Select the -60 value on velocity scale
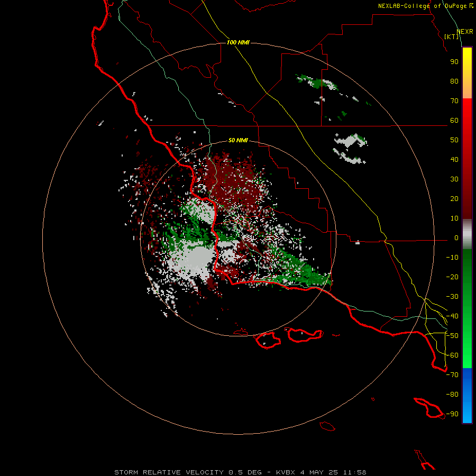This screenshot has height=476, width=476. [x=452, y=355]
